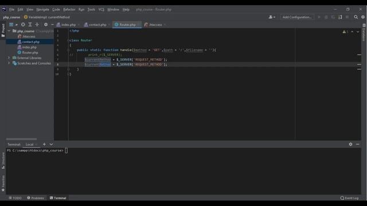Click the Stop process icon
The width and height of the screenshot is (367, 206).
[x=348, y=17]
